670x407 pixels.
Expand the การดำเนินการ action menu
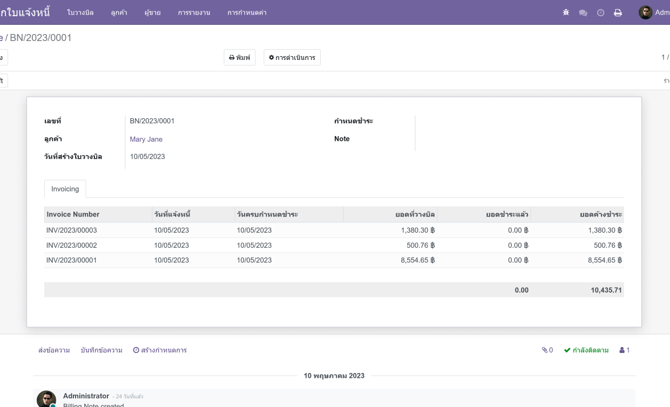tap(292, 58)
